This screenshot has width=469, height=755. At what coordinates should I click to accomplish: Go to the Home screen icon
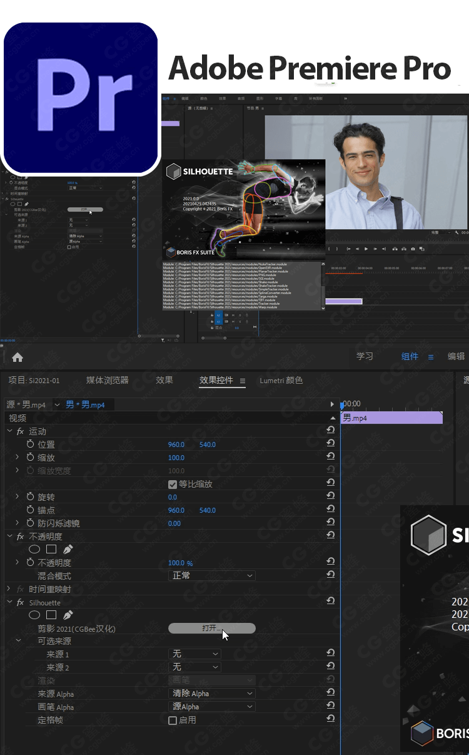coord(18,357)
